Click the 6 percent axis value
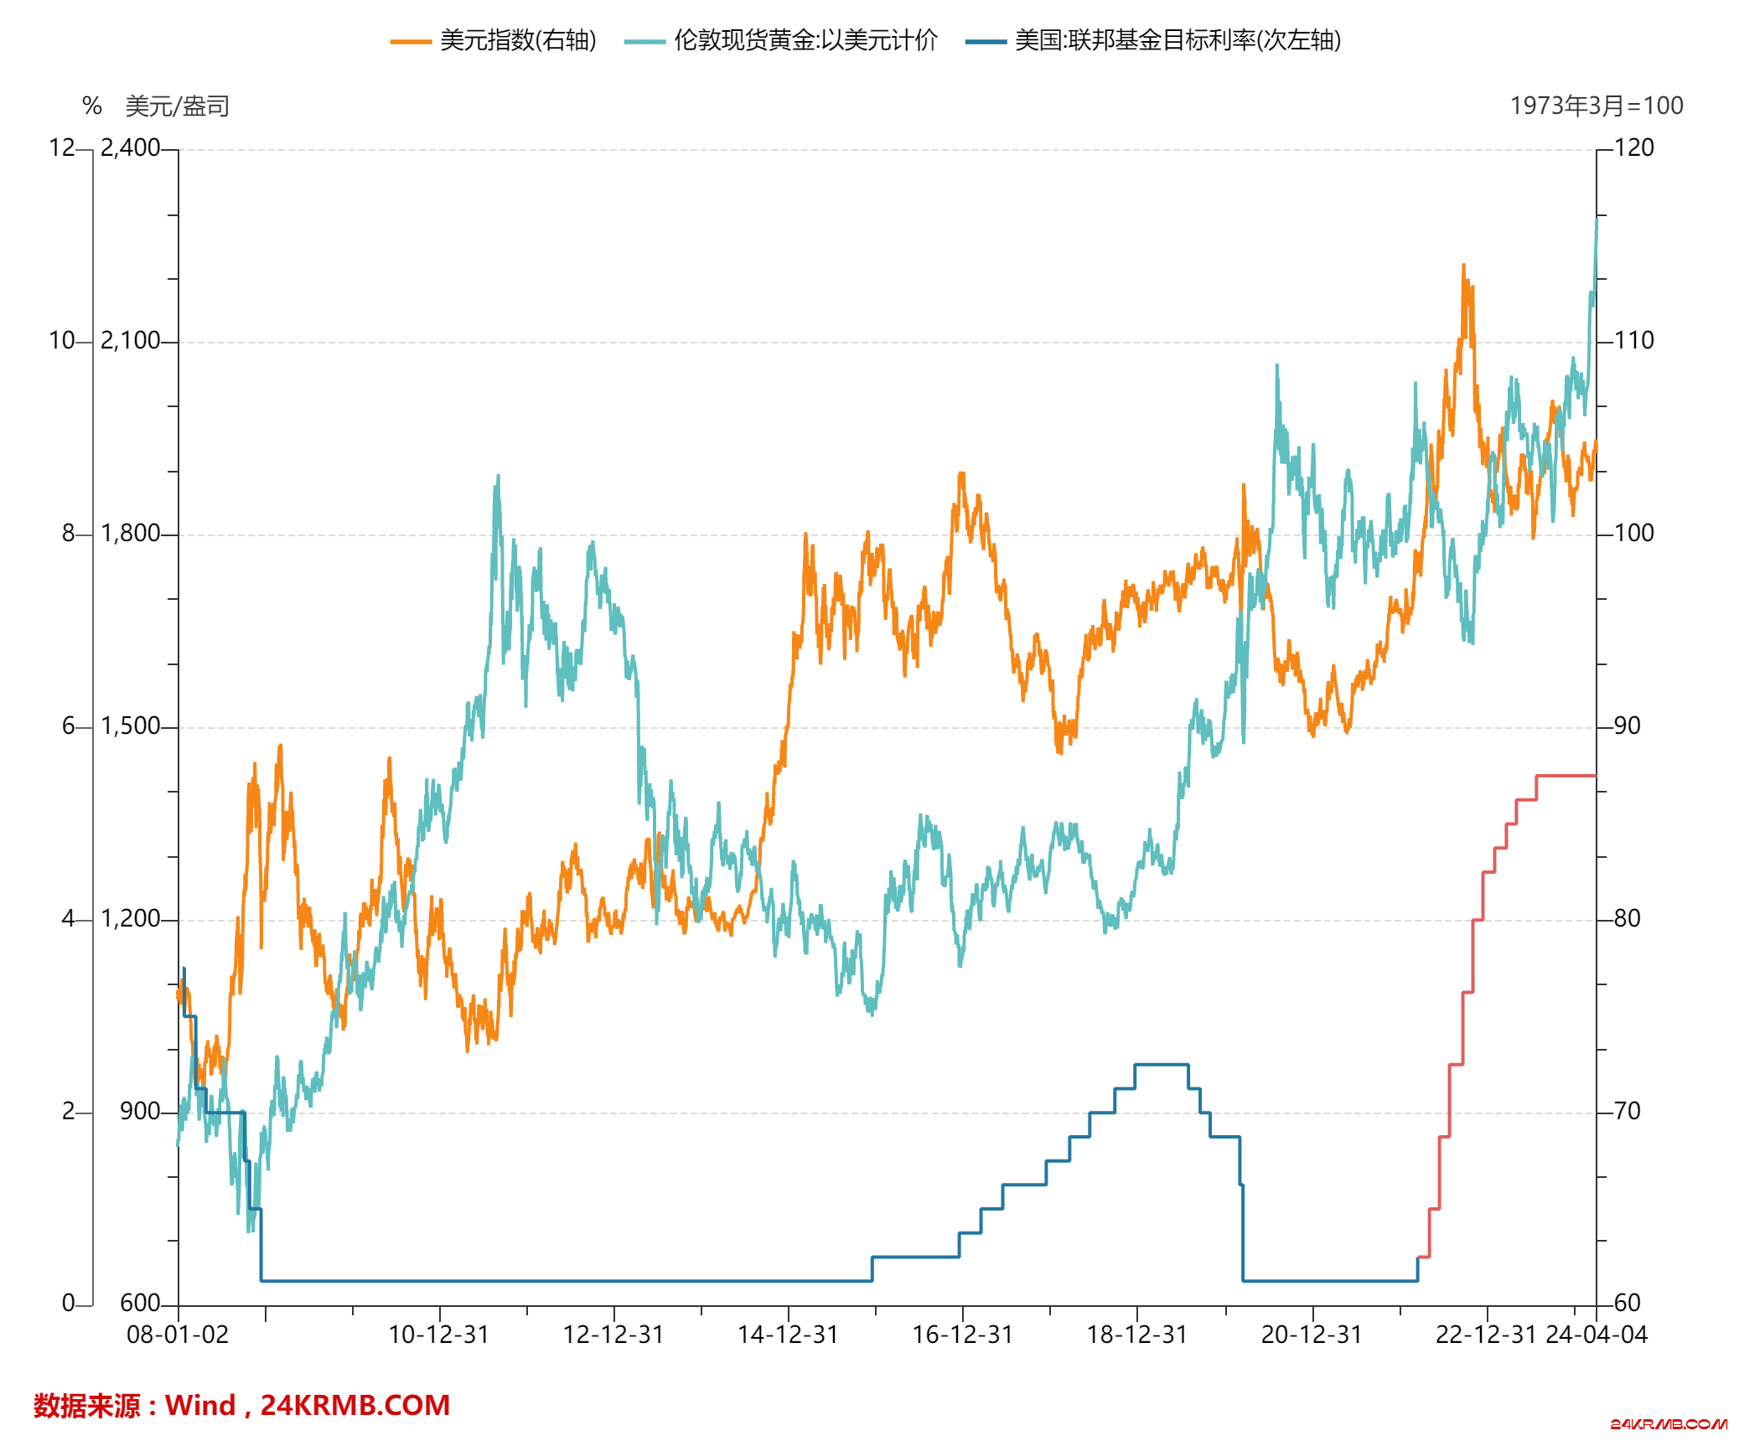 69,726
